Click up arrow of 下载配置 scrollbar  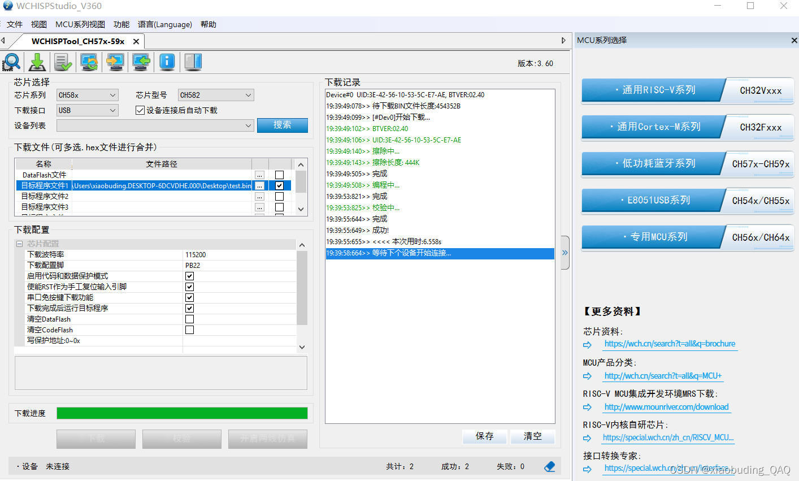pyautogui.click(x=302, y=245)
